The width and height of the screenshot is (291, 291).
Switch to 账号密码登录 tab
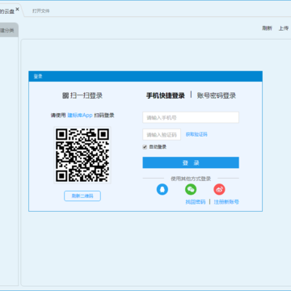point(217,95)
